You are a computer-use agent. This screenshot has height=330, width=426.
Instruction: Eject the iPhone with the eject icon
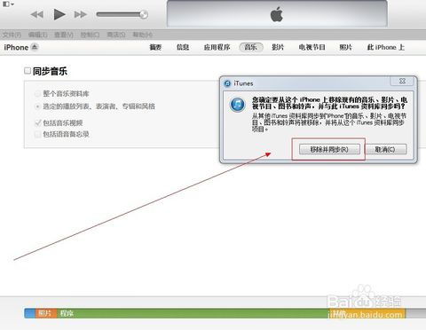(35, 47)
